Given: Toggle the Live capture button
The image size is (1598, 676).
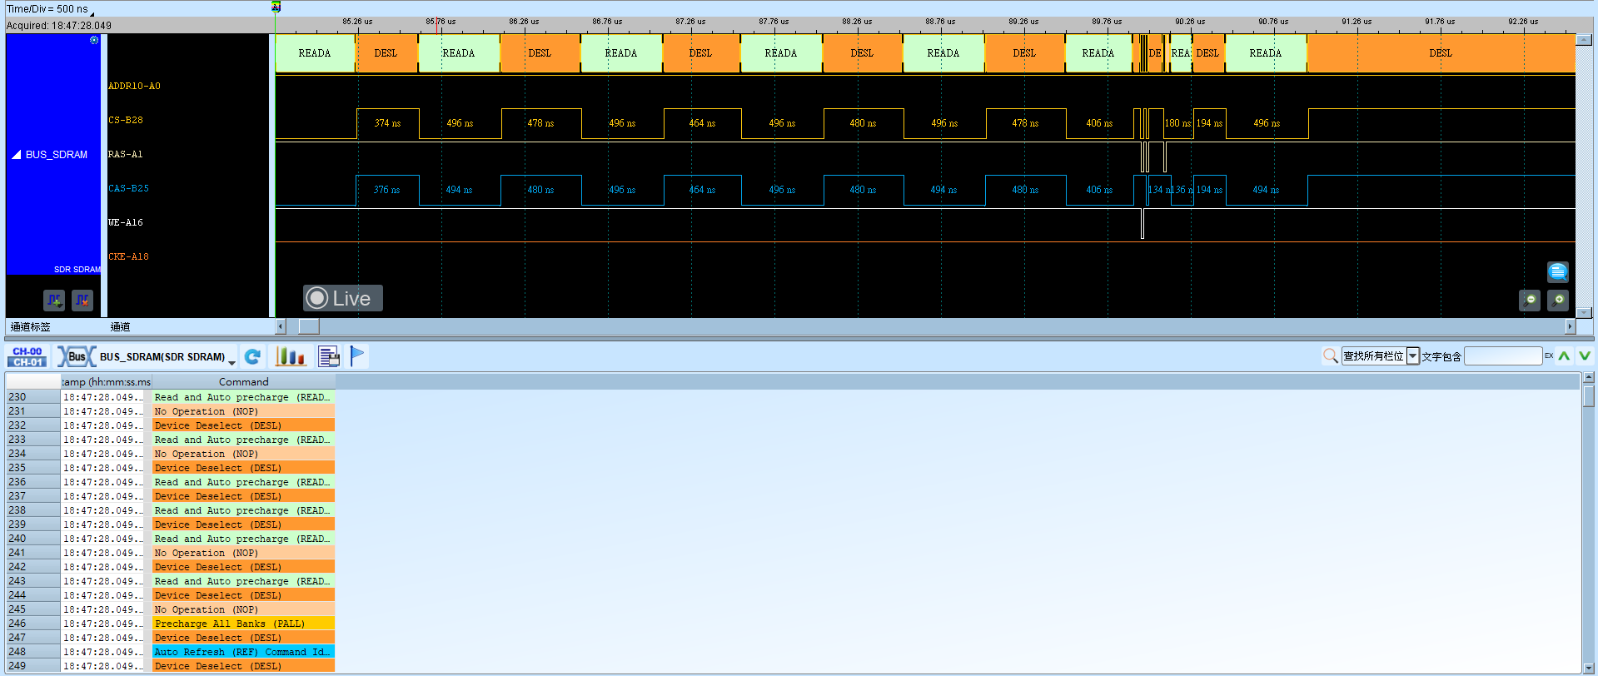Looking at the screenshot, I should coord(342,298).
